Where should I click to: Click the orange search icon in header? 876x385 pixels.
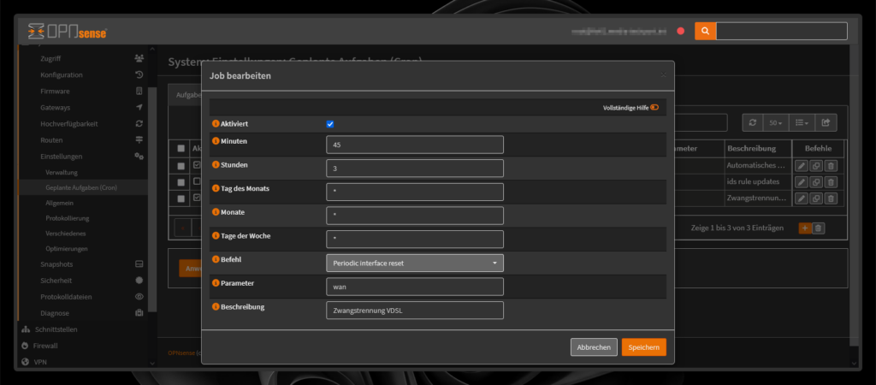pos(705,31)
